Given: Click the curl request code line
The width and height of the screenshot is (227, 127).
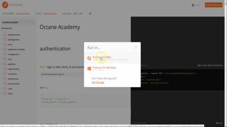Looking at the screenshot, I should [x=169, y=73].
